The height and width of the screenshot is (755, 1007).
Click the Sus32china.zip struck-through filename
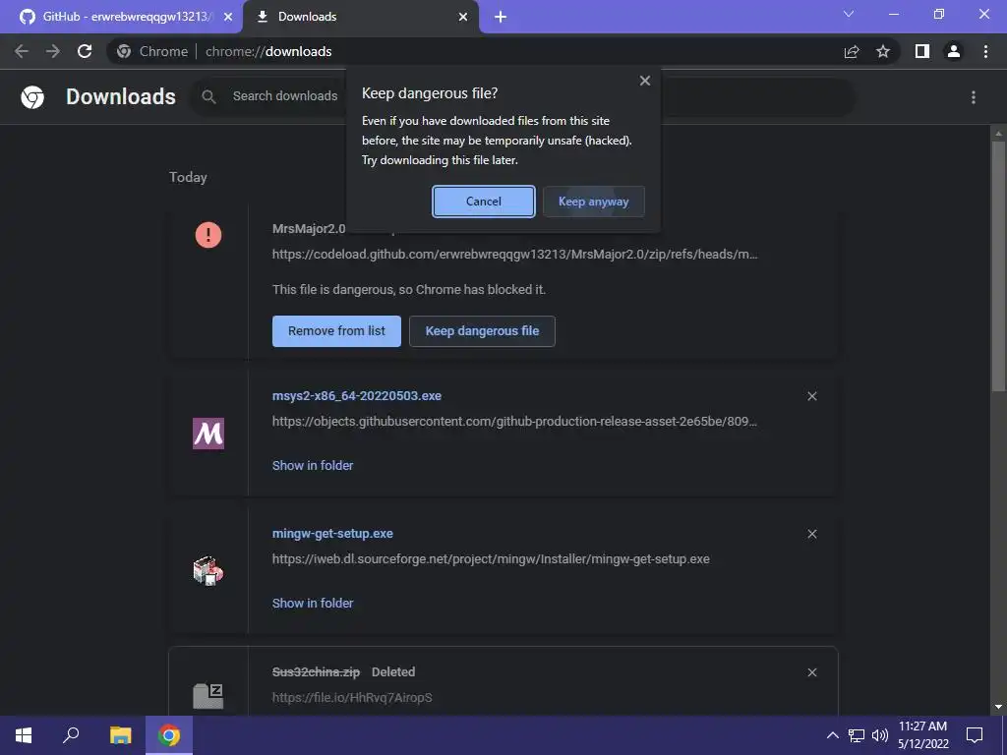click(x=316, y=672)
